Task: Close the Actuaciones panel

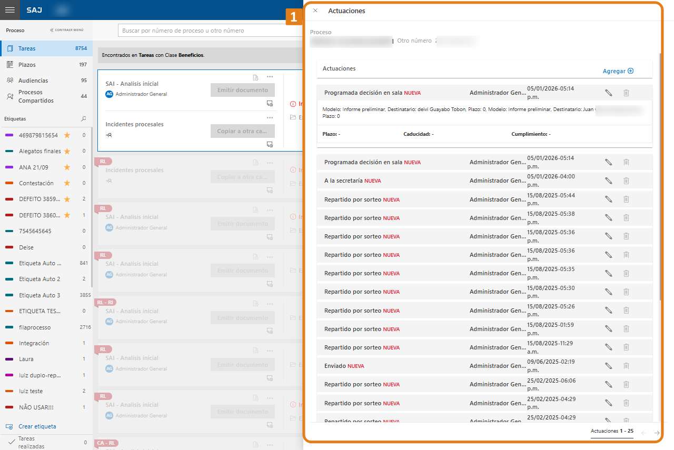Action: (x=315, y=11)
